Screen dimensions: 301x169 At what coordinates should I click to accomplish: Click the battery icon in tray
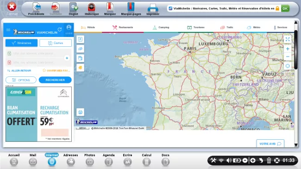[x=237, y=160]
